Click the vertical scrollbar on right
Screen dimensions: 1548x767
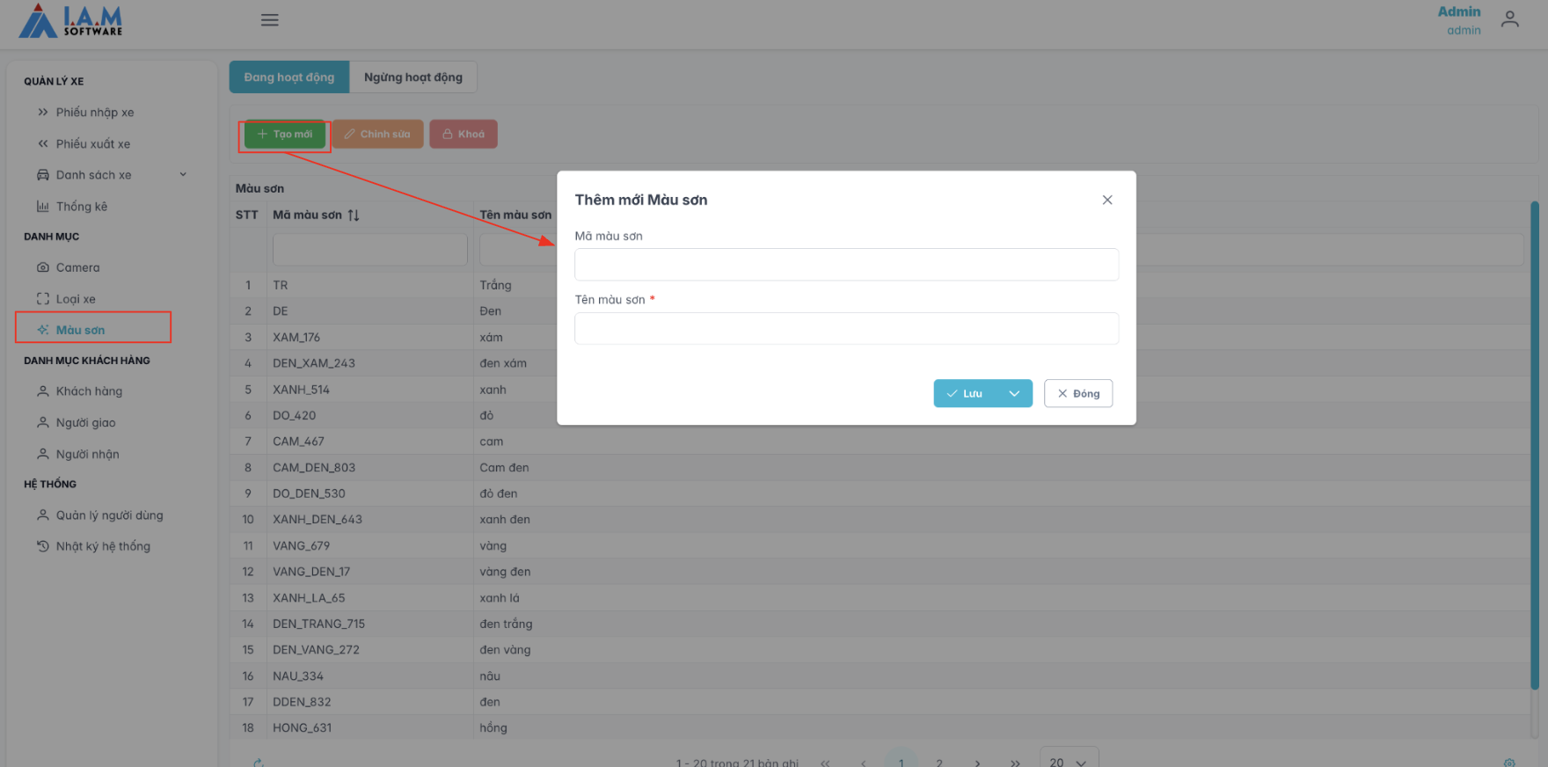point(1534,440)
